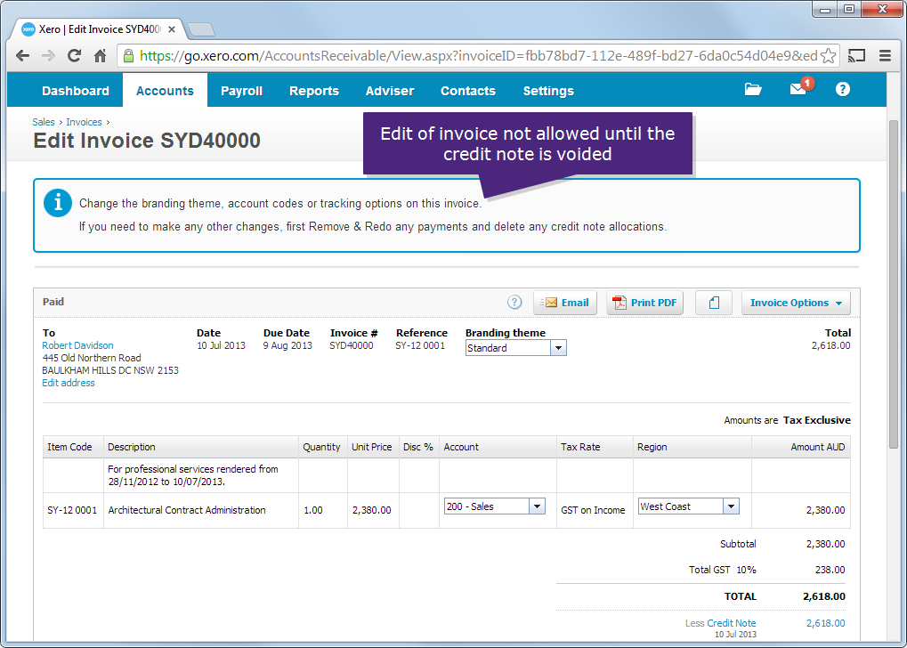Click the help icon beside the Paid status
The height and width of the screenshot is (648, 907).
tap(514, 302)
